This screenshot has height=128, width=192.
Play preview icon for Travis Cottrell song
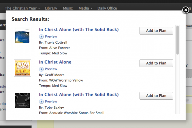41,37
